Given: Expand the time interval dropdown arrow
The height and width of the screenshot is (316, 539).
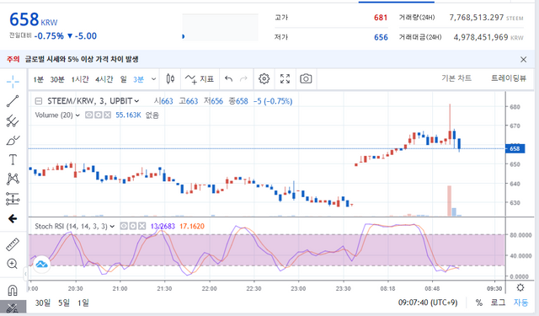Looking at the screenshot, I should (153, 79).
